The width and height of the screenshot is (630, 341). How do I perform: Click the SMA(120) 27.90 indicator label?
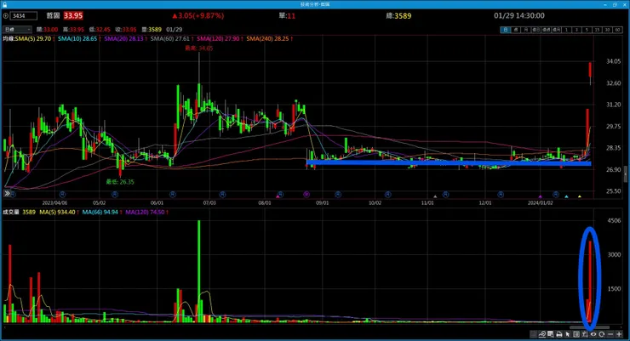pyautogui.click(x=218, y=38)
